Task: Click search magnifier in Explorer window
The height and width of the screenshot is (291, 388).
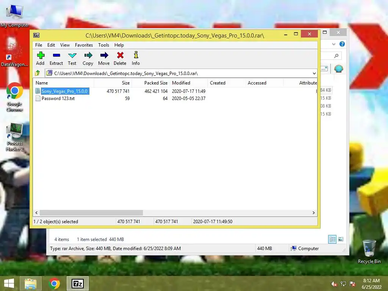Action: [336, 56]
